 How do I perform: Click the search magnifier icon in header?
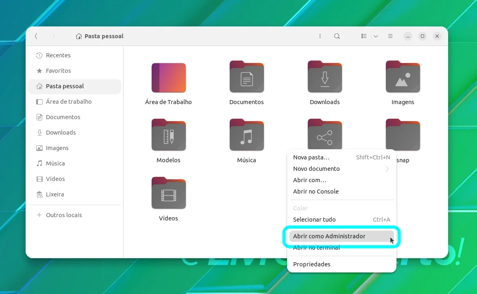click(x=337, y=36)
